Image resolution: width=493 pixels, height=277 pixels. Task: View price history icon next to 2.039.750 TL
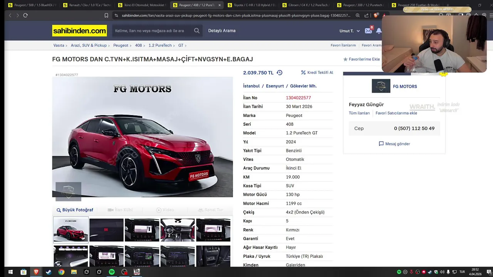(x=280, y=73)
